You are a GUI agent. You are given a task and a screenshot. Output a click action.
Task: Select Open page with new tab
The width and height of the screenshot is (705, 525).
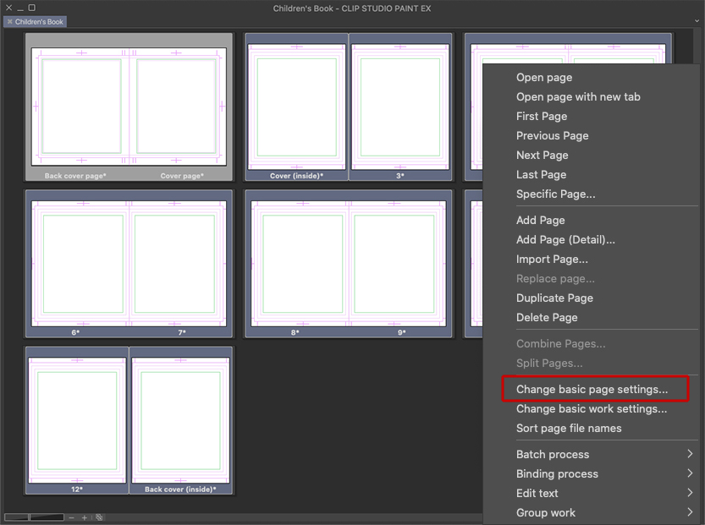(x=578, y=96)
